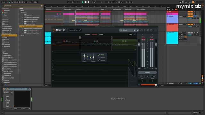
Task: Expand the Neutron 4 Equalizer item
Action: click(23, 19)
